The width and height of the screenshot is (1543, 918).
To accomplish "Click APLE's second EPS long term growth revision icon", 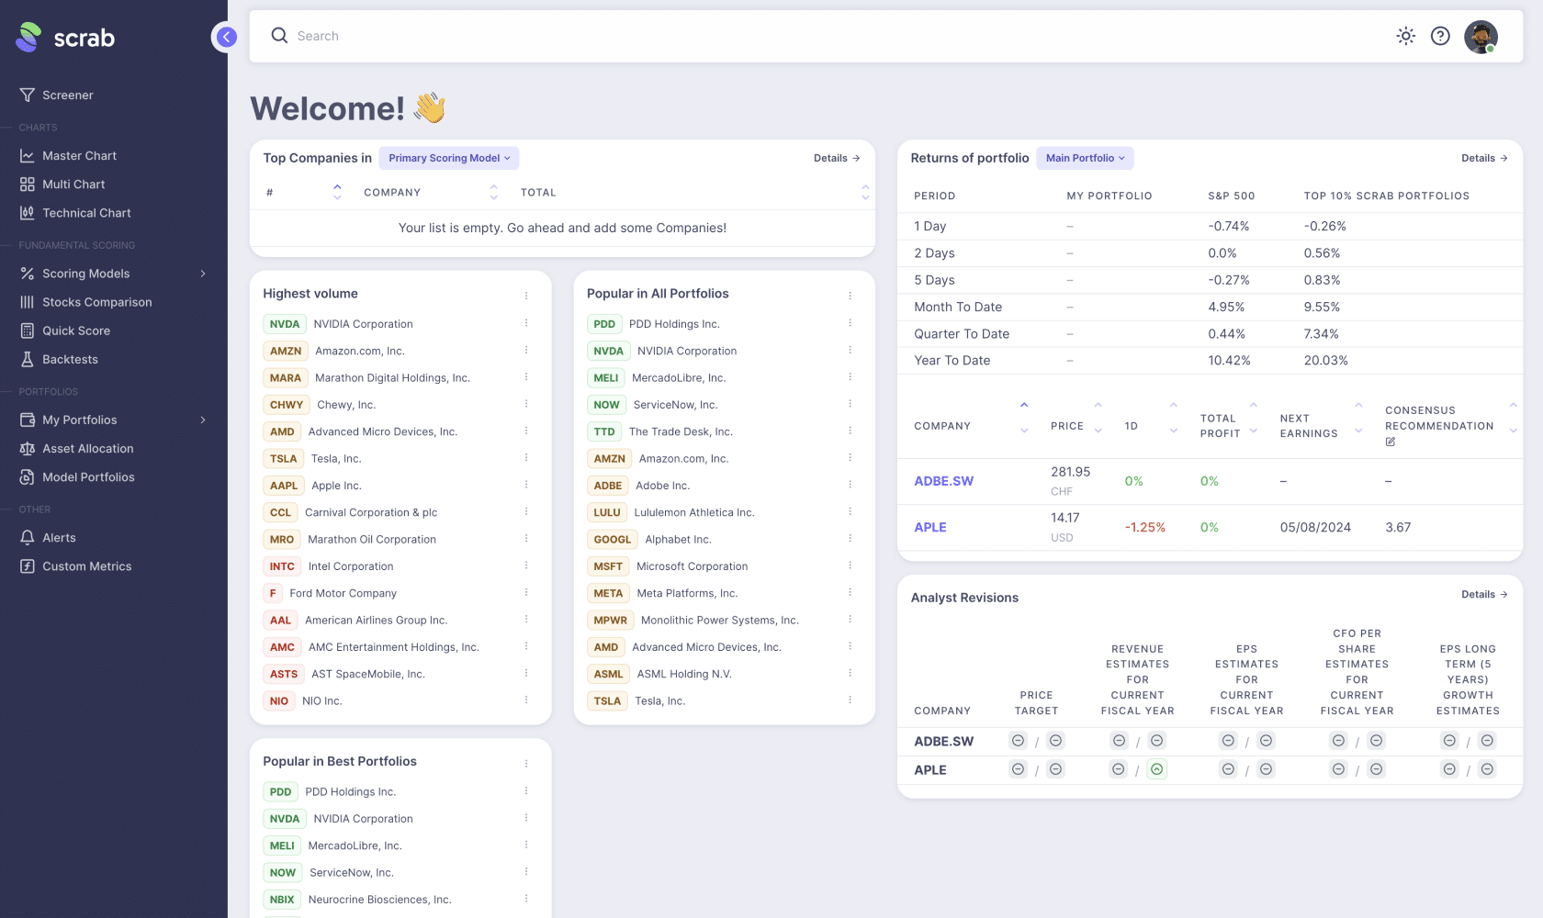I will (1487, 769).
